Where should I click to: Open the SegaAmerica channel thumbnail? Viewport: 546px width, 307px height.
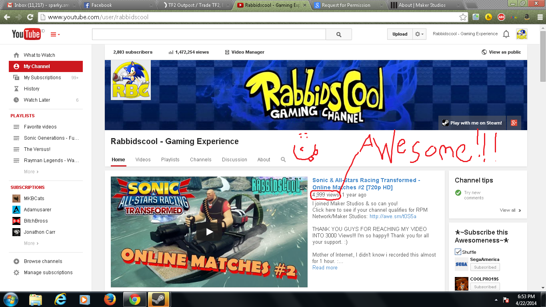pos(462,264)
